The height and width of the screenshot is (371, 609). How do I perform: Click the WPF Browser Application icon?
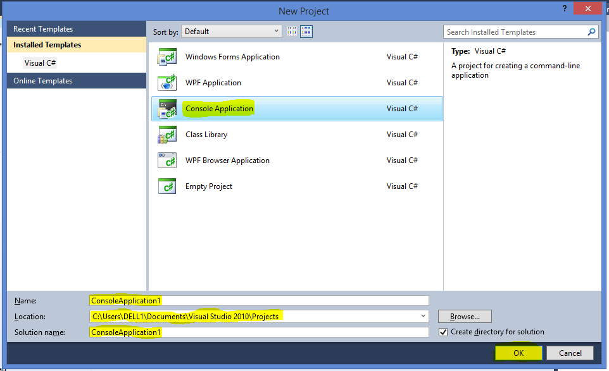pos(166,160)
